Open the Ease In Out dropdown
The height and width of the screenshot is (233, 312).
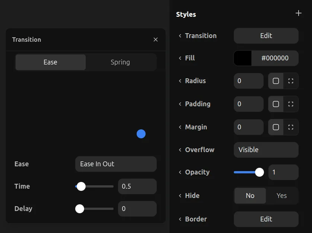[116, 164]
